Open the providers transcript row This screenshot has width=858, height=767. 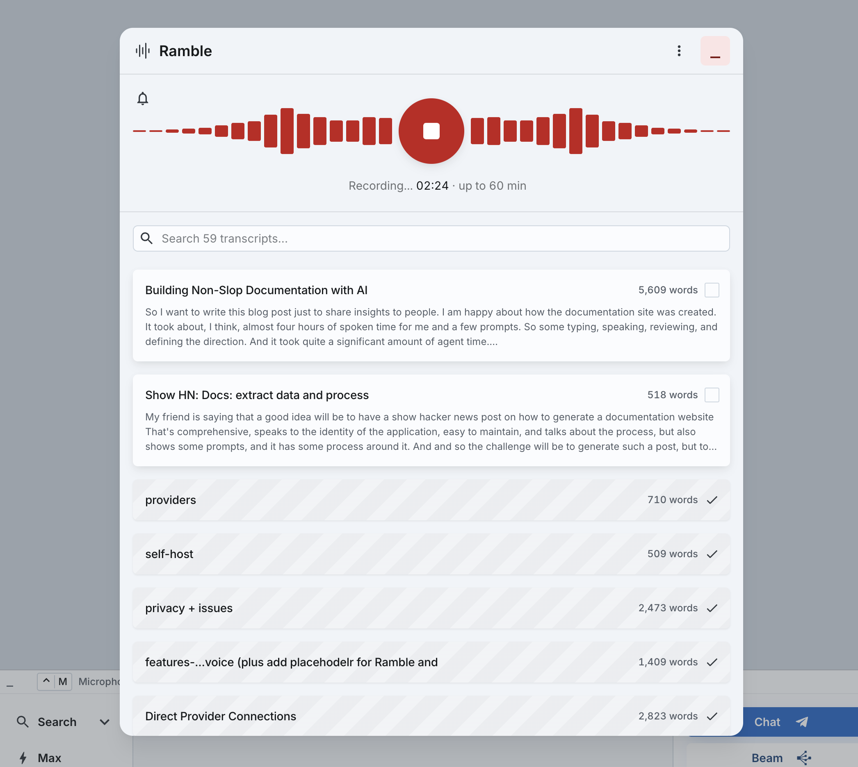coord(431,500)
